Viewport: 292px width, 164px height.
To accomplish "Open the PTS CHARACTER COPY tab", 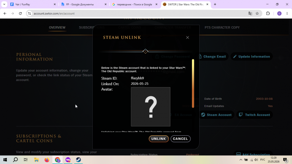I will pos(222,27).
